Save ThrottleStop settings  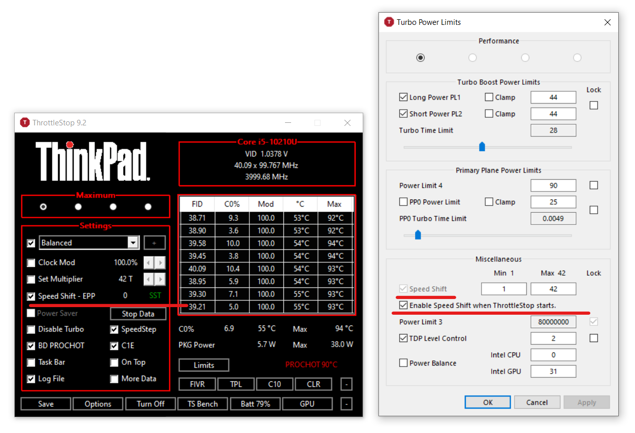click(x=46, y=404)
